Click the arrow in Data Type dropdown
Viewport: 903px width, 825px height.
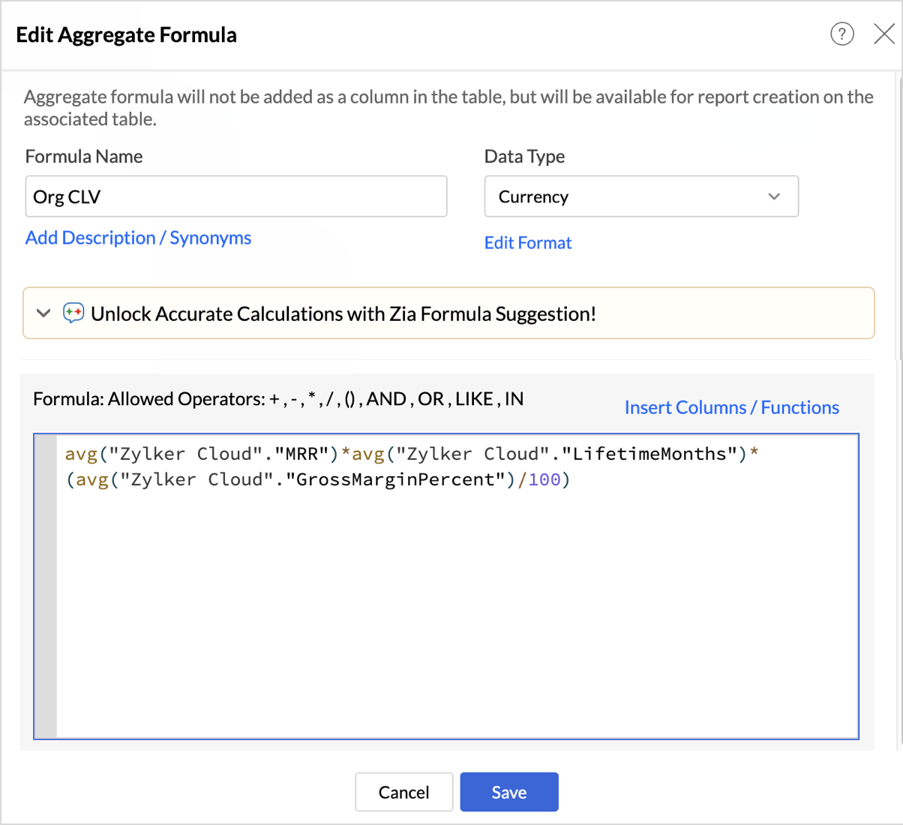[774, 196]
